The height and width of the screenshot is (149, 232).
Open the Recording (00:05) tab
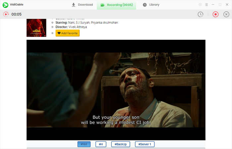[116, 5]
